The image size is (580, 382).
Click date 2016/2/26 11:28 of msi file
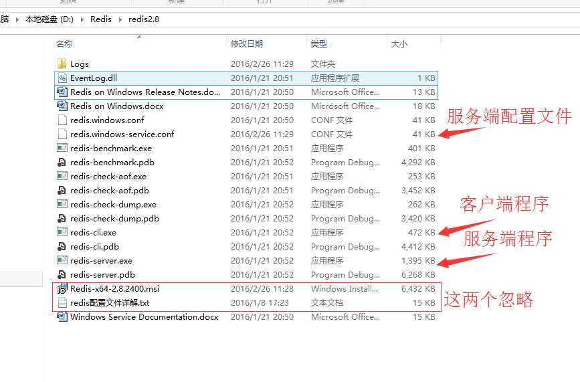click(x=262, y=289)
